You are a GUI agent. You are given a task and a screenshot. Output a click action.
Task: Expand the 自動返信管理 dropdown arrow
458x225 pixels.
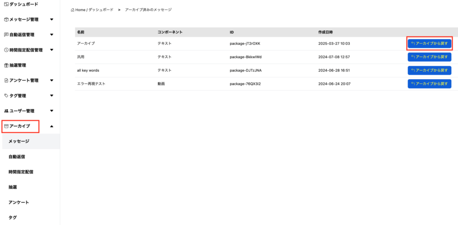(52, 34)
